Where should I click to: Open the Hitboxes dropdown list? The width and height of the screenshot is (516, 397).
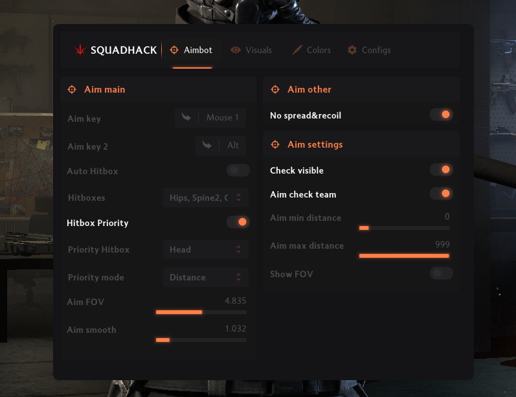[205, 198]
